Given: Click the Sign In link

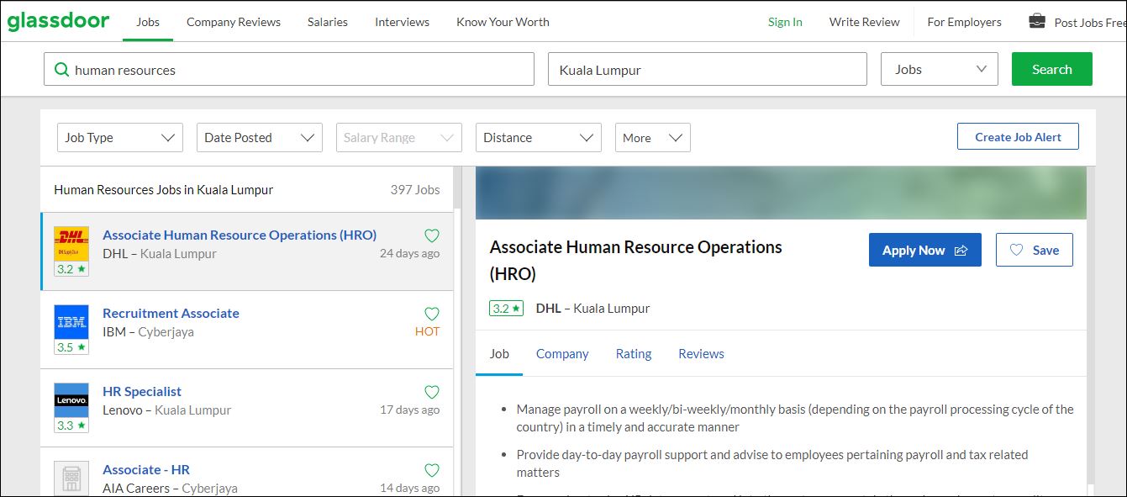Looking at the screenshot, I should [785, 22].
